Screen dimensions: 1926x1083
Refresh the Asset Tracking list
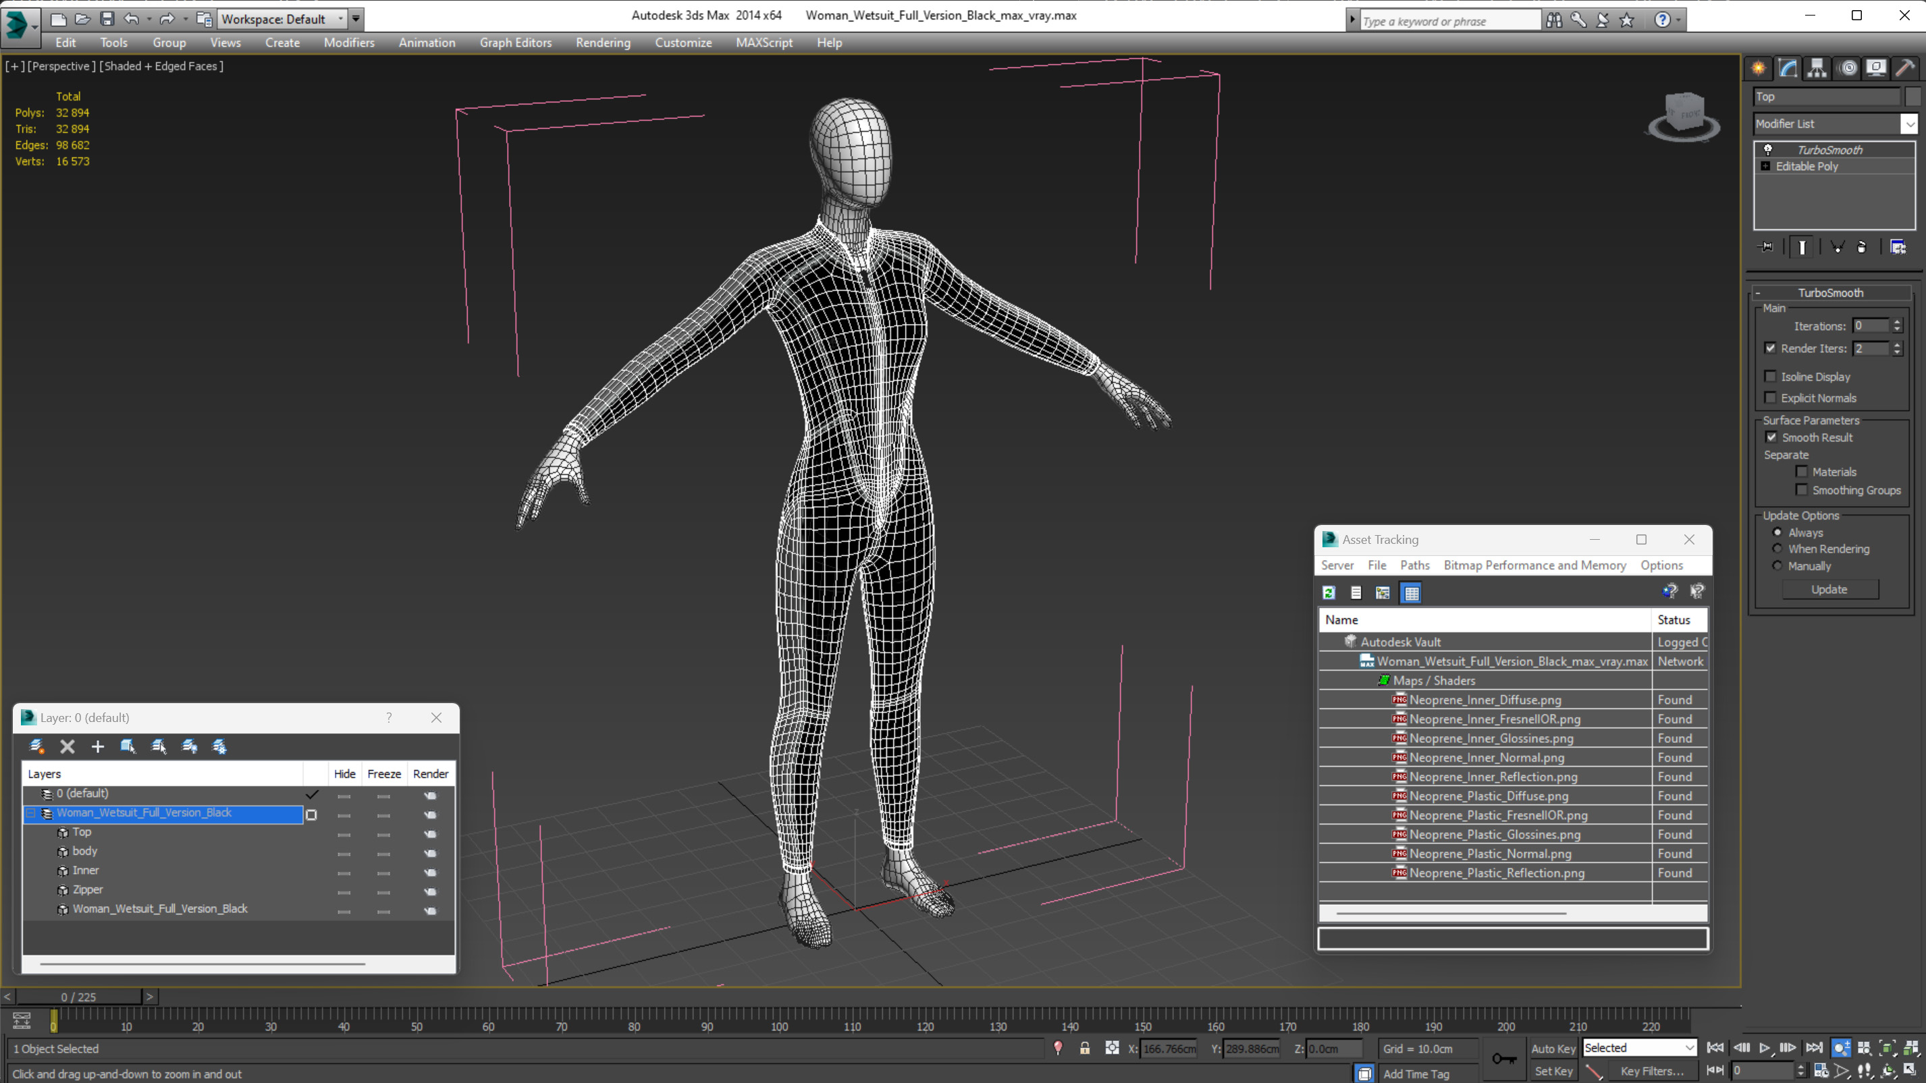[x=1329, y=592]
